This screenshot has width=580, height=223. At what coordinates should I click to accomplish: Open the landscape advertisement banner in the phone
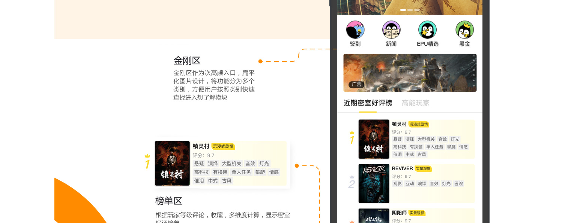[410, 73]
